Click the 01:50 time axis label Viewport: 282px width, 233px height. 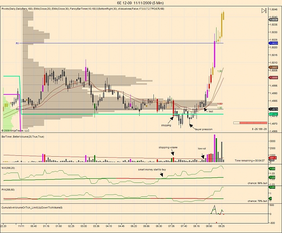(x=59, y=226)
